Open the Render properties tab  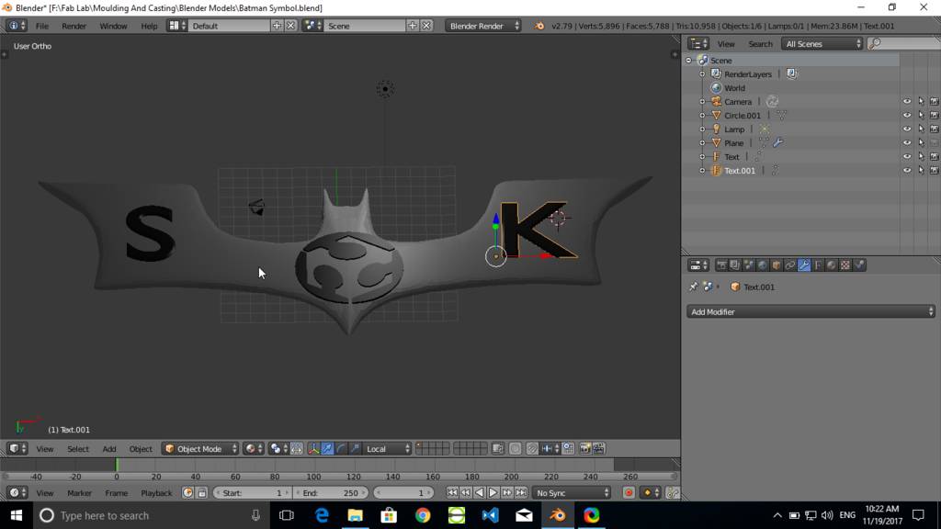pyautogui.click(x=721, y=265)
